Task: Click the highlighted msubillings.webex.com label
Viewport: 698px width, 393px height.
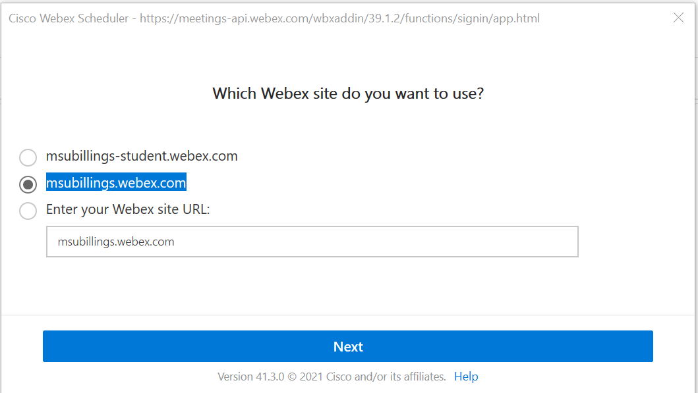Action: point(116,182)
